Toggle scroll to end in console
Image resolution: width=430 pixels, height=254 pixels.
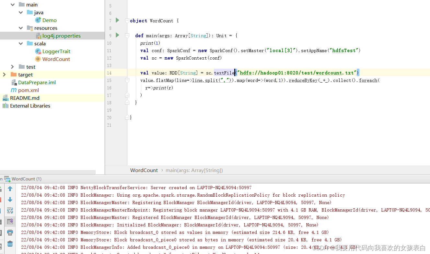[x=10, y=222]
